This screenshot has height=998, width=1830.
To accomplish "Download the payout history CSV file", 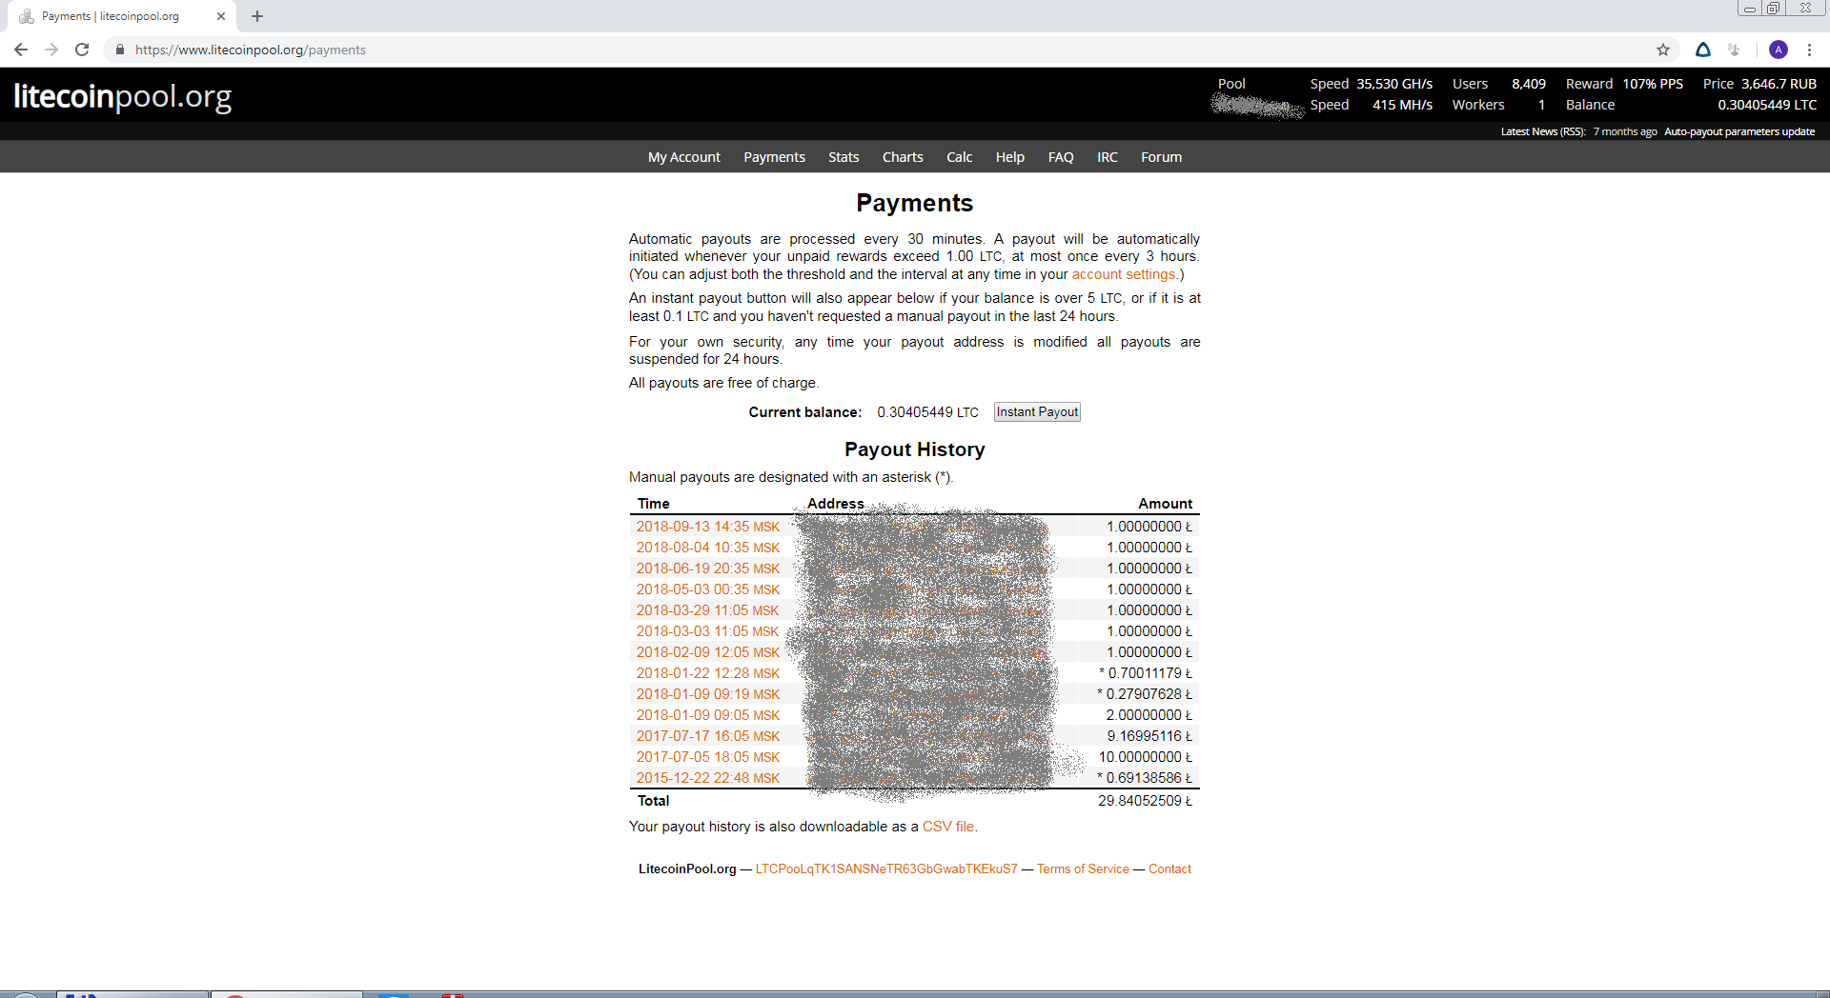I will point(948,827).
